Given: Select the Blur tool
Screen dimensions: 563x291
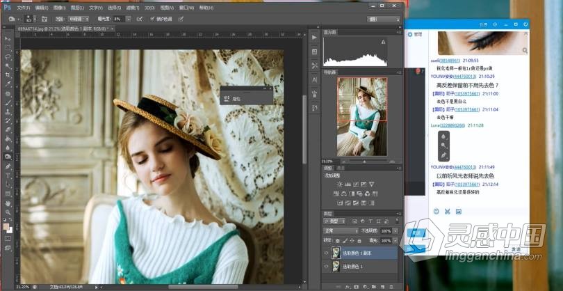Looking at the screenshot, I should [x=8, y=148].
